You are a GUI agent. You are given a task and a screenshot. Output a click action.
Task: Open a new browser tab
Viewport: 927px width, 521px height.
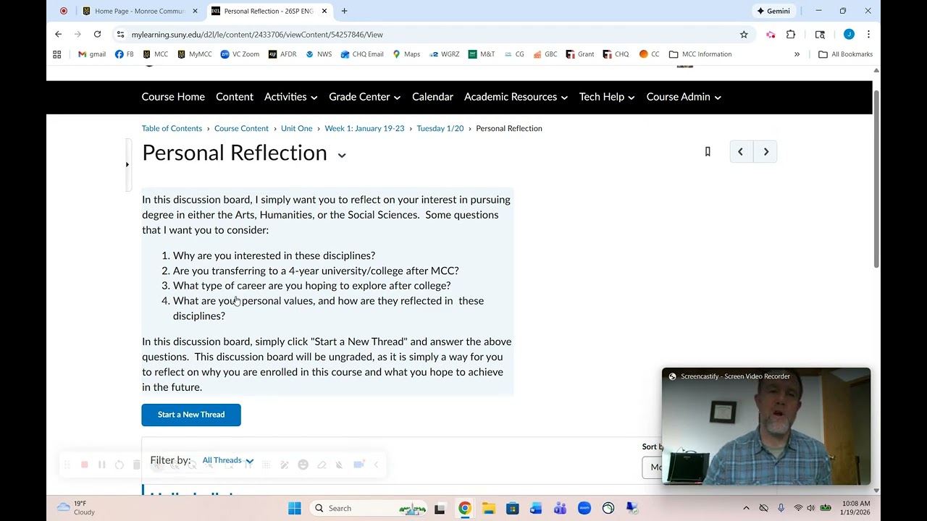(x=344, y=11)
